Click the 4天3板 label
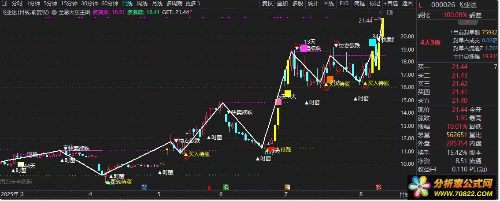Viewport: 500px width, 201px height. pyautogui.click(x=430, y=42)
